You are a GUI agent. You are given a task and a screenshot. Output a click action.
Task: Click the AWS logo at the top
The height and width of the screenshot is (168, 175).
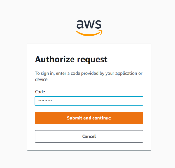(x=89, y=27)
